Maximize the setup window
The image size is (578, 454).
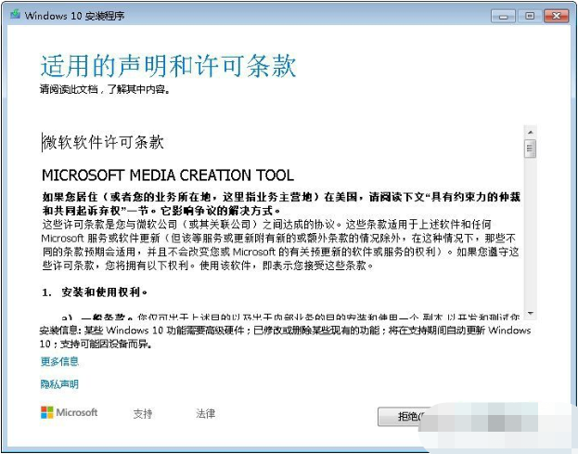point(530,16)
